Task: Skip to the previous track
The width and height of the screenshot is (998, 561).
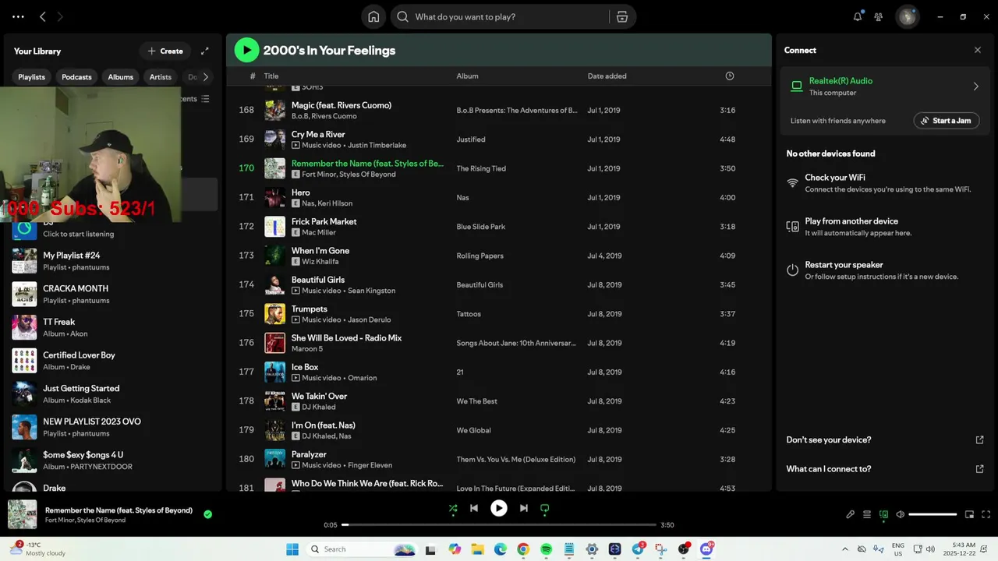Action: coord(473,508)
